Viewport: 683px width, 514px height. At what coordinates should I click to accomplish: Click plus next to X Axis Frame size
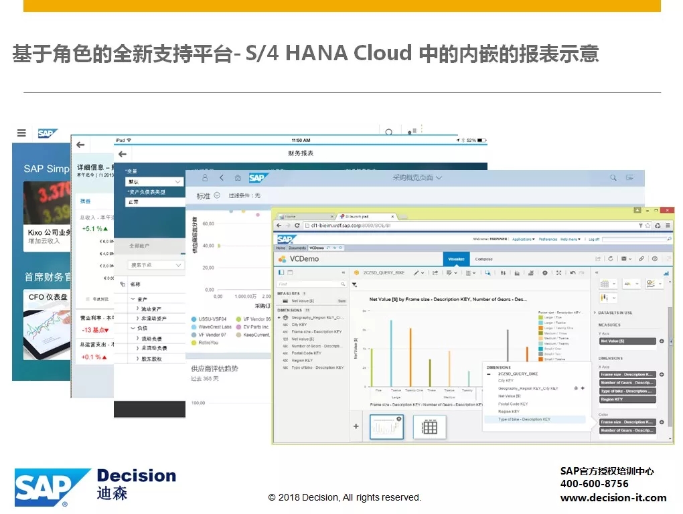662,374
